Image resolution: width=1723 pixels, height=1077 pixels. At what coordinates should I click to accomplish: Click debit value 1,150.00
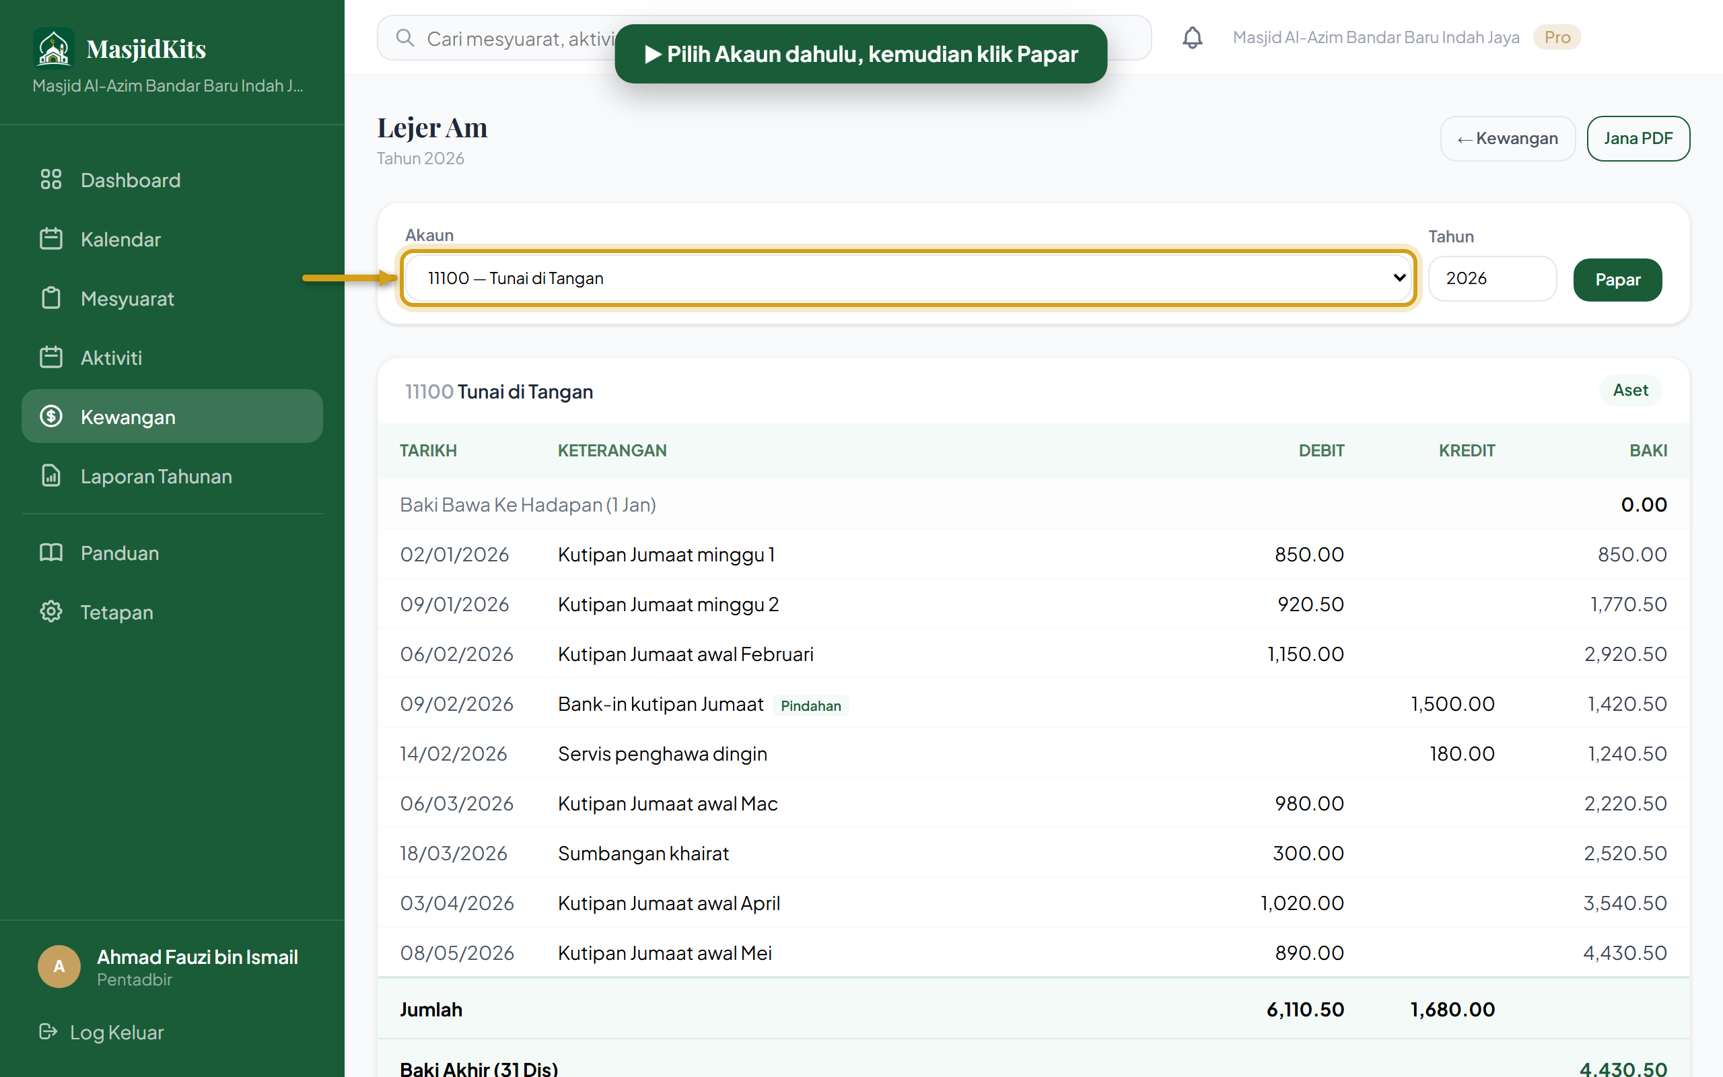click(1305, 653)
